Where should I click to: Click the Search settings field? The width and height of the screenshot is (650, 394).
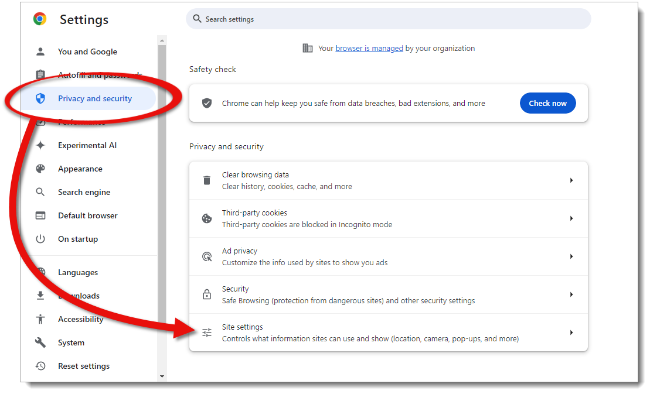coord(389,19)
